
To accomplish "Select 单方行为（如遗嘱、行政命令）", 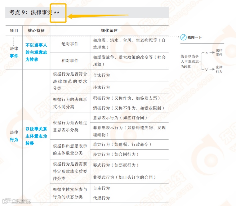I will 122,144.
